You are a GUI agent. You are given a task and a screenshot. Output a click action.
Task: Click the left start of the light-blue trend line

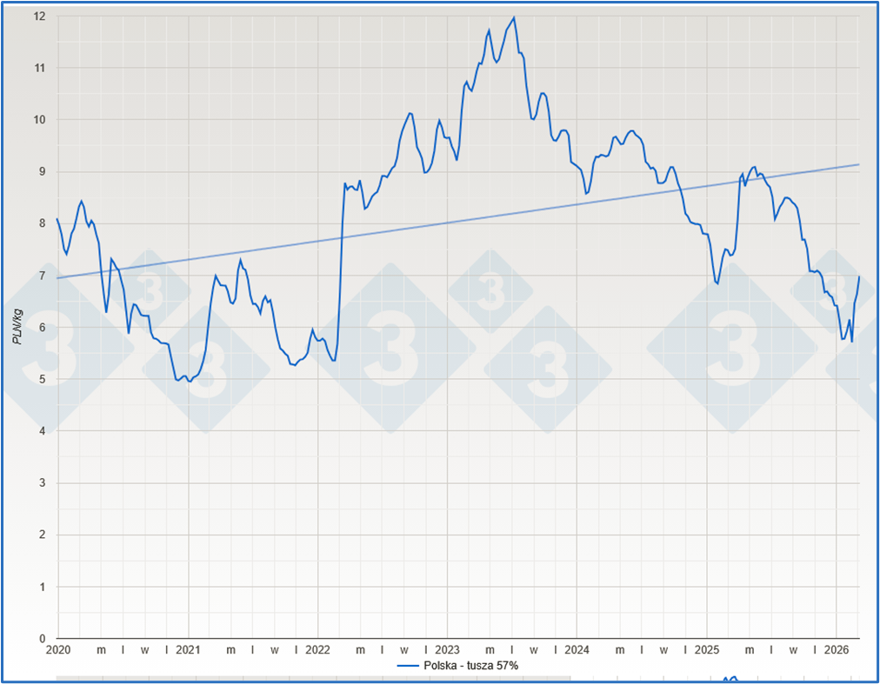(x=58, y=278)
